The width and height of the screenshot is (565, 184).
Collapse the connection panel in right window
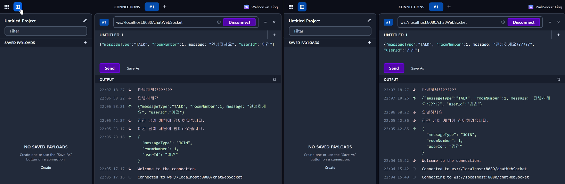tap(550, 22)
